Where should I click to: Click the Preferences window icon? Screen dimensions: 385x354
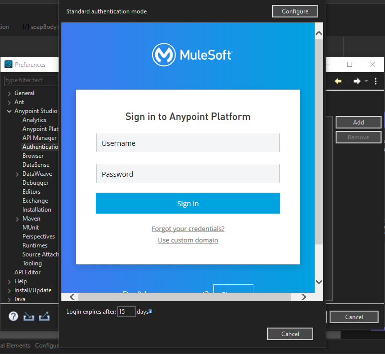(x=8, y=64)
